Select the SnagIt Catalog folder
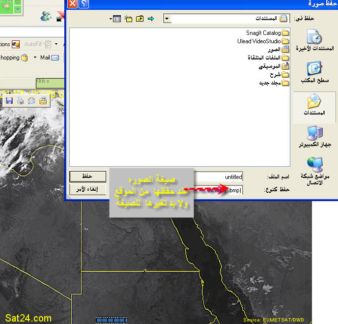The height and width of the screenshot is (324, 338). click(x=268, y=33)
